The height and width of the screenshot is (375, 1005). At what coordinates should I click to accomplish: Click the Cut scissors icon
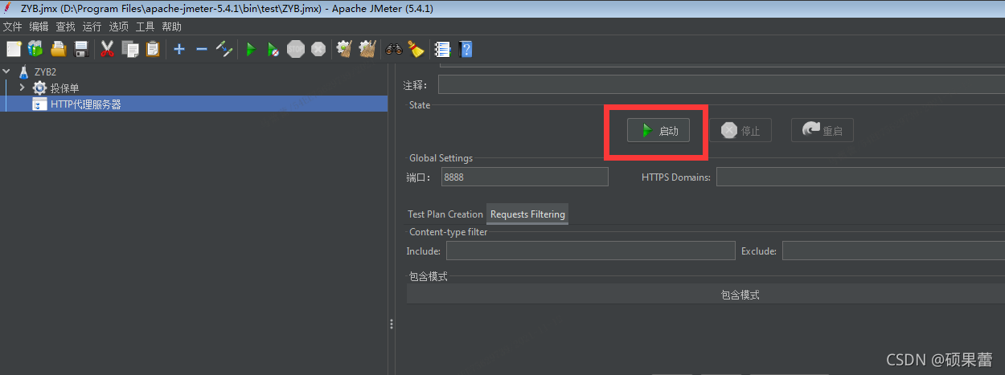(x=107, y=49)
